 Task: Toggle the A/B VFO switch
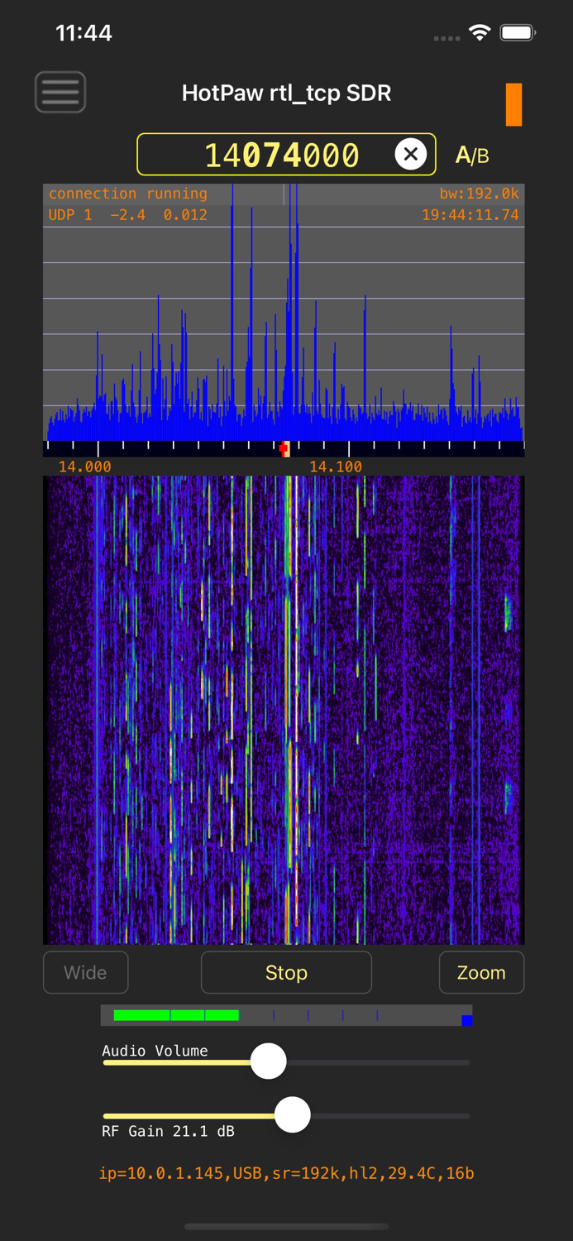pos(472,155)
